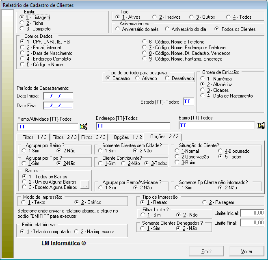Click the Data Inicial date field
268x260 pixels.
58,96
